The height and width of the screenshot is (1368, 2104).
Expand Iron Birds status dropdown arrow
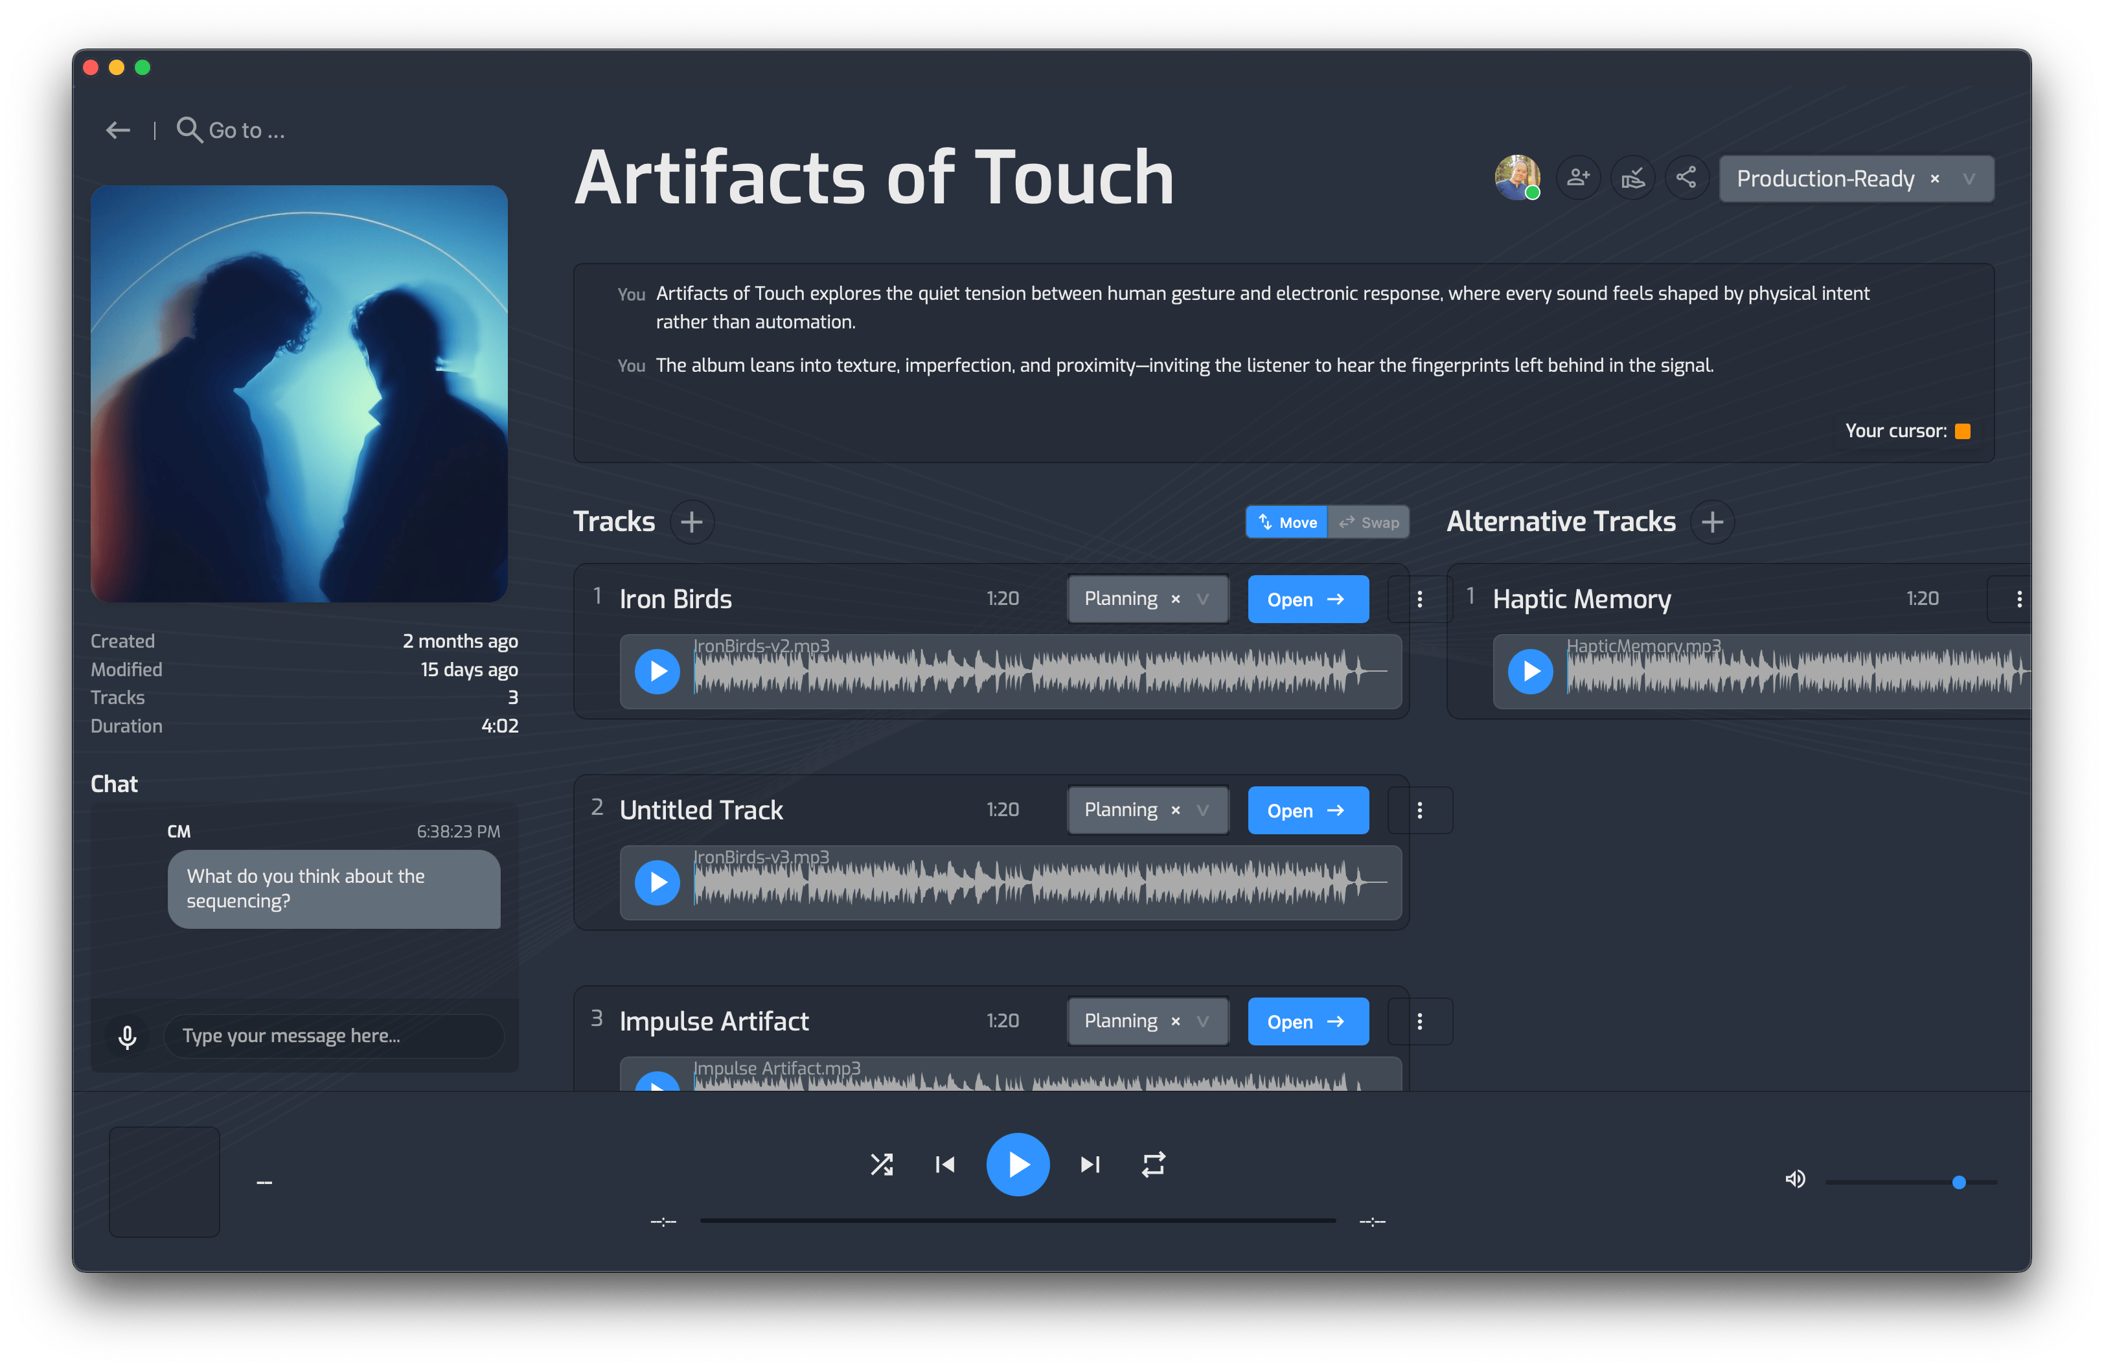pos(1203,599)
